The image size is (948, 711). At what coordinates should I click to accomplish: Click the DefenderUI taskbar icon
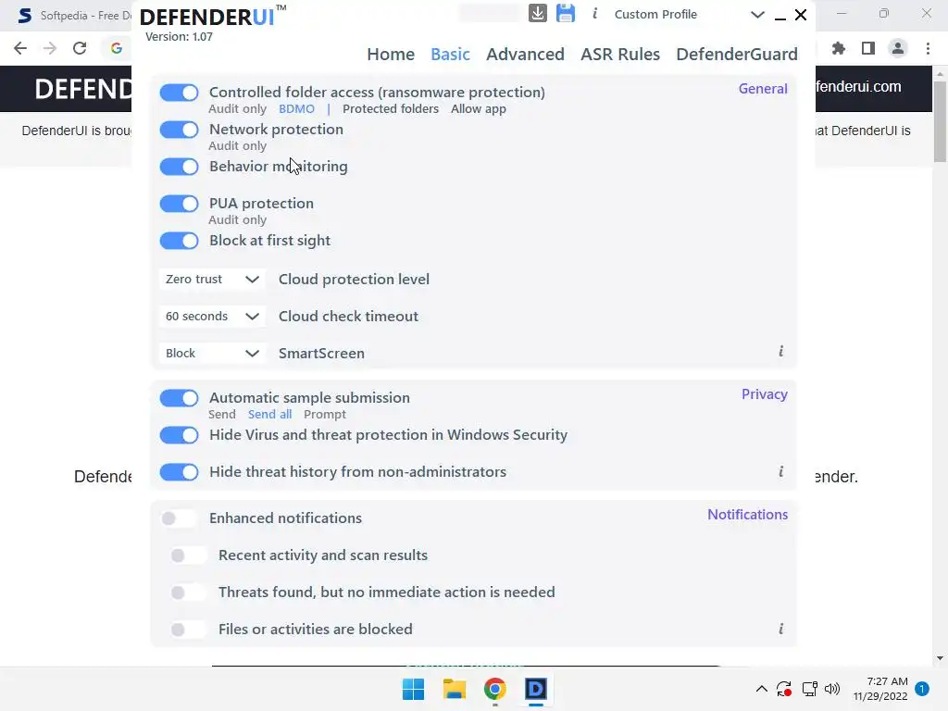536,689
